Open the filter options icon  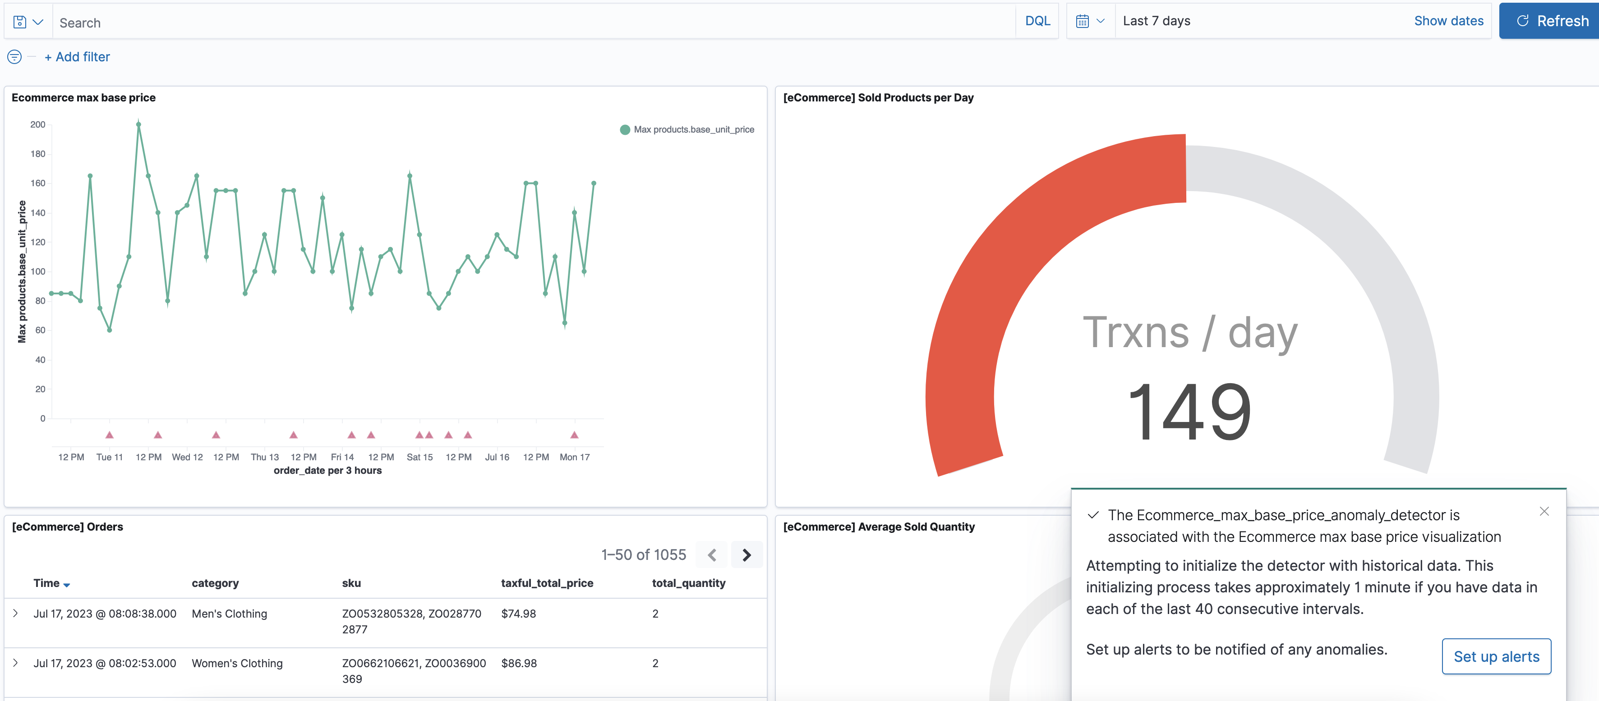tap(14, 57)
